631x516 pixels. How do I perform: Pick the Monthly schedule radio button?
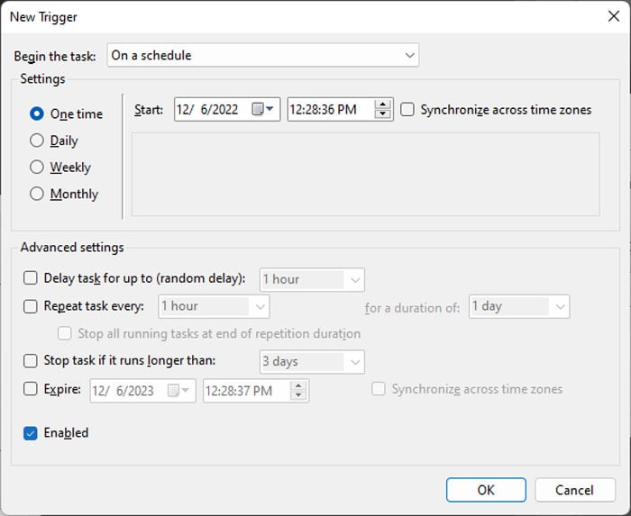(x=37, y=194)
